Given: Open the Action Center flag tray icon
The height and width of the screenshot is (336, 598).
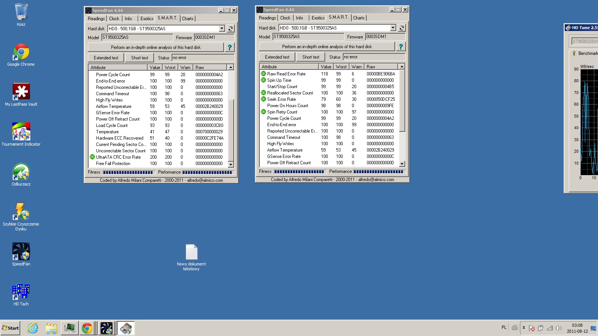Looking at the screenshot, I should (532, 328).
